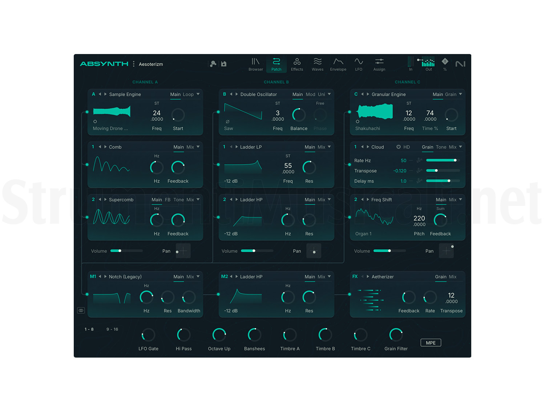
Task: Open the Effects page
Action: [297, 64]
